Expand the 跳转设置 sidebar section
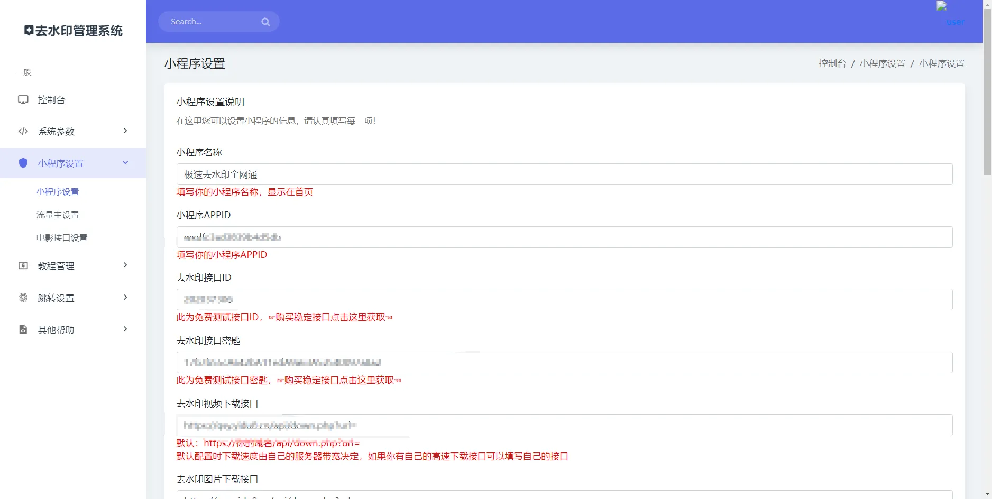 (x=125, y=298)
